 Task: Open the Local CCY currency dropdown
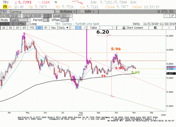tap(71, 16)
